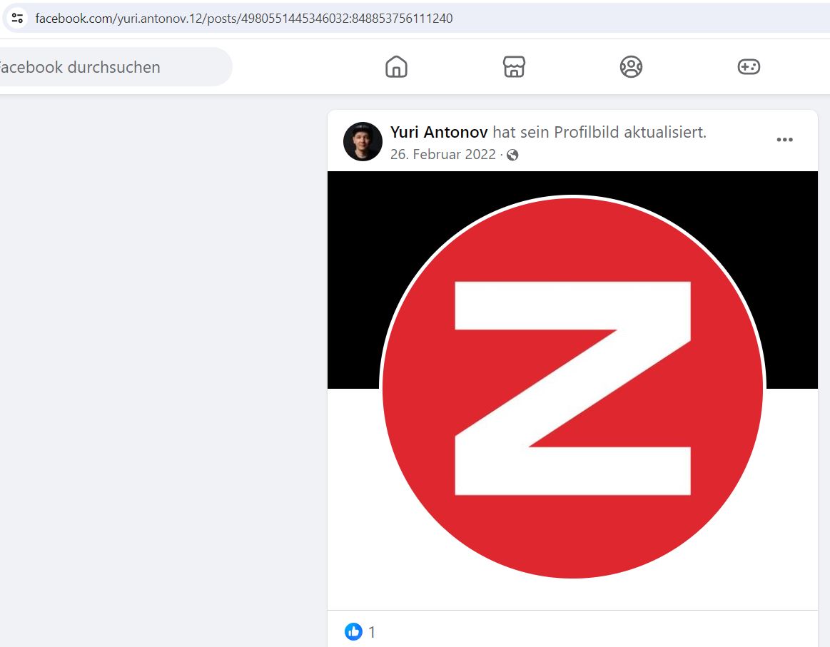830x647 pixels.
Task: Open the Groups icon in top navigation
Action: point(631,67)
